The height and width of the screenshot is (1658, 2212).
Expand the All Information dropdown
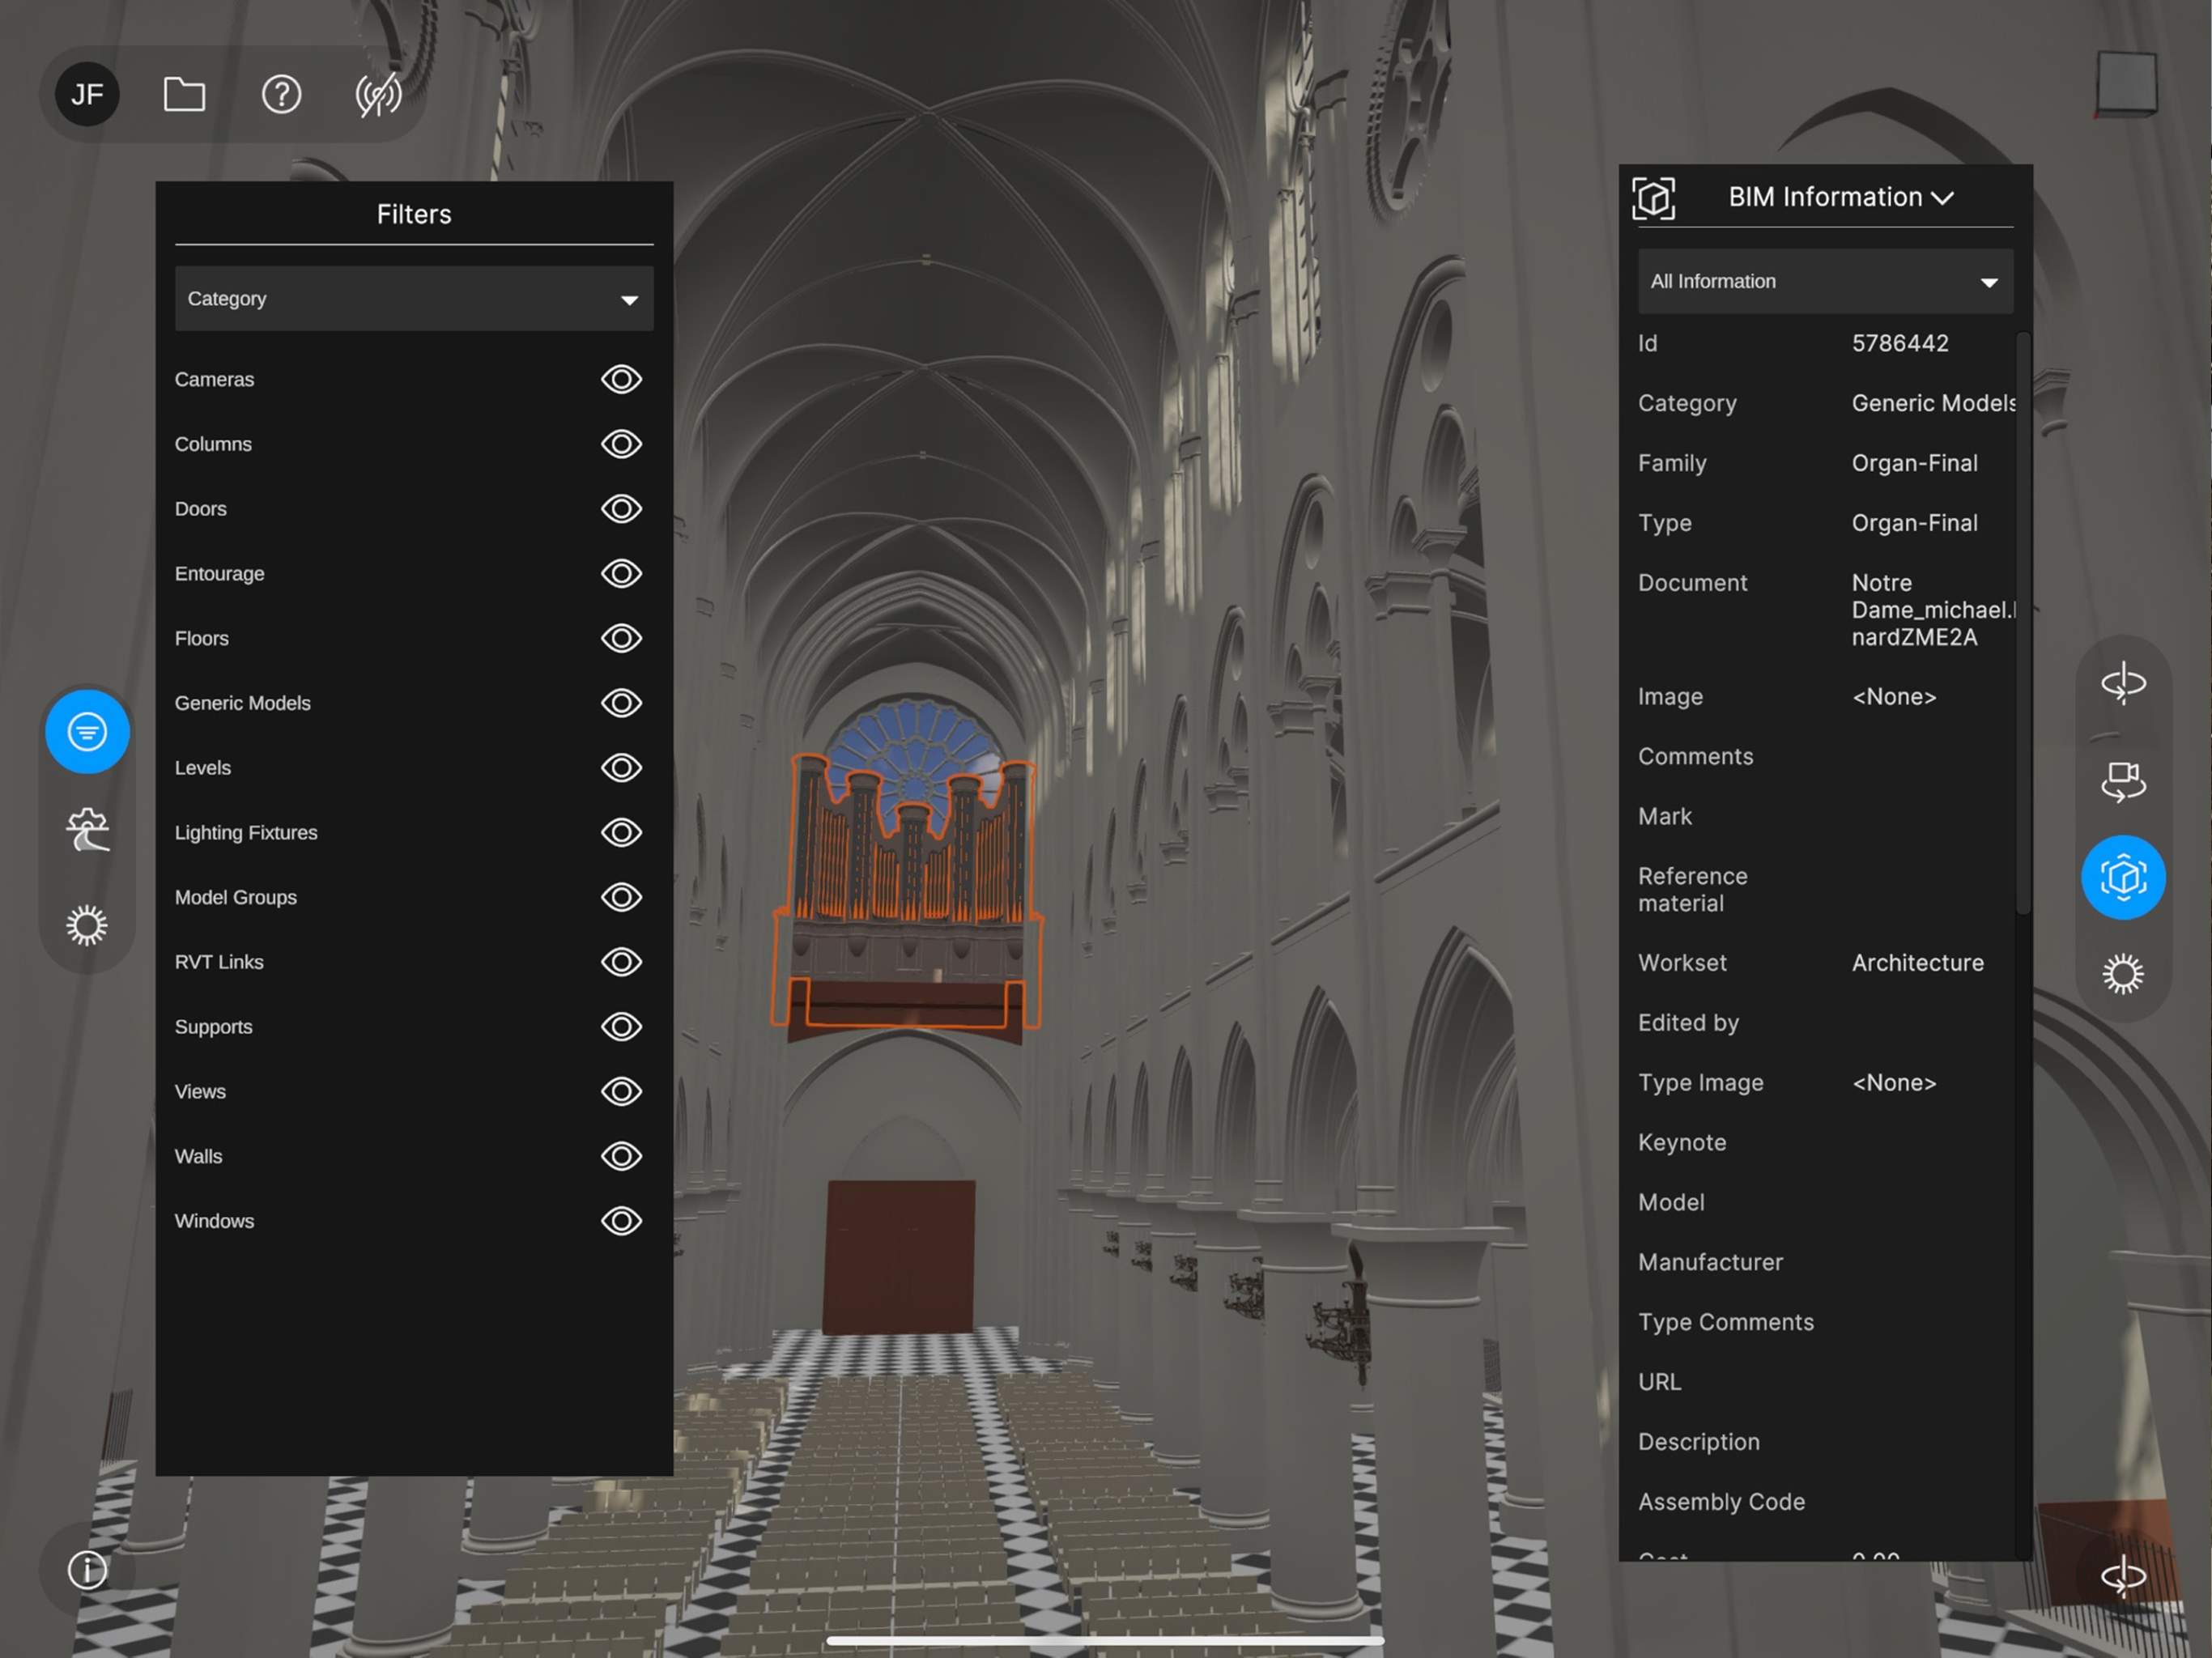[x=1825, y=282]
